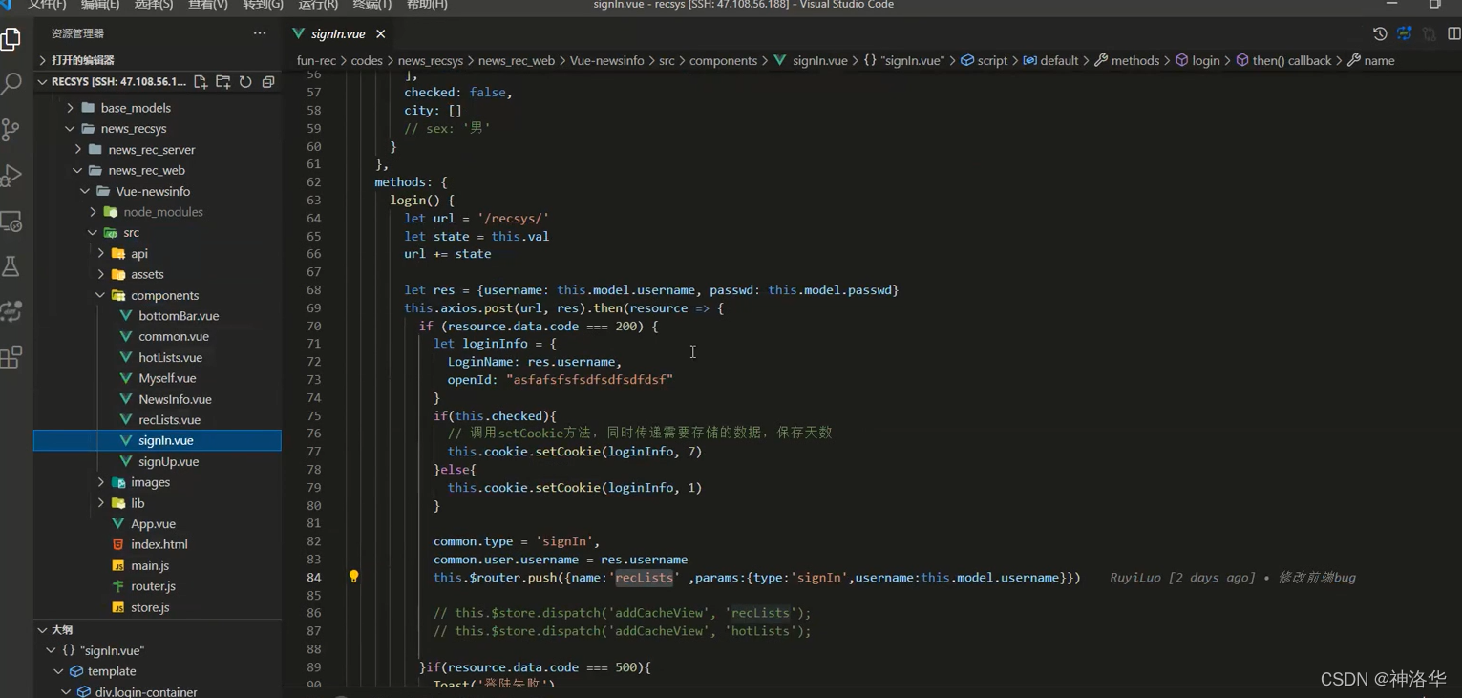This screenshot has height=698, width=1462.
Task: Click the components breadcrumb segment
Action: 723,60
